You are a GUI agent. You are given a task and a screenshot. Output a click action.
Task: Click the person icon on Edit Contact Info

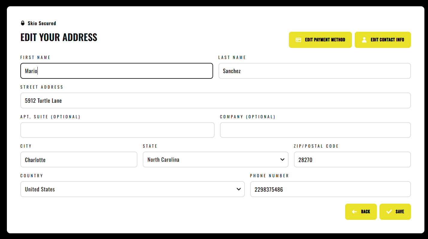[364, 40]
